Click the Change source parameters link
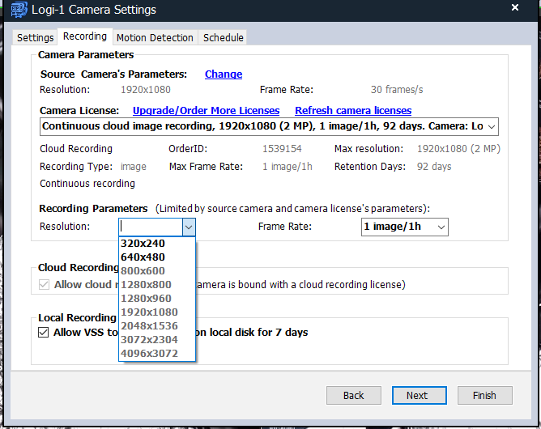 pos(223,74)
